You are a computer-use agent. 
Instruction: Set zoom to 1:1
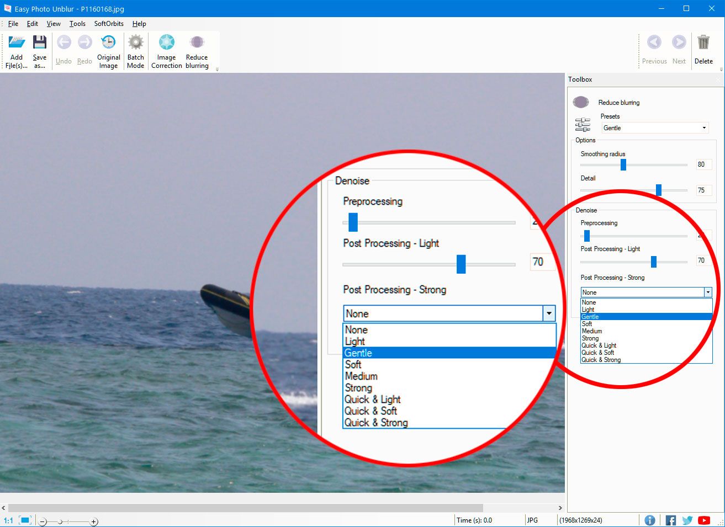click(8, 520)
